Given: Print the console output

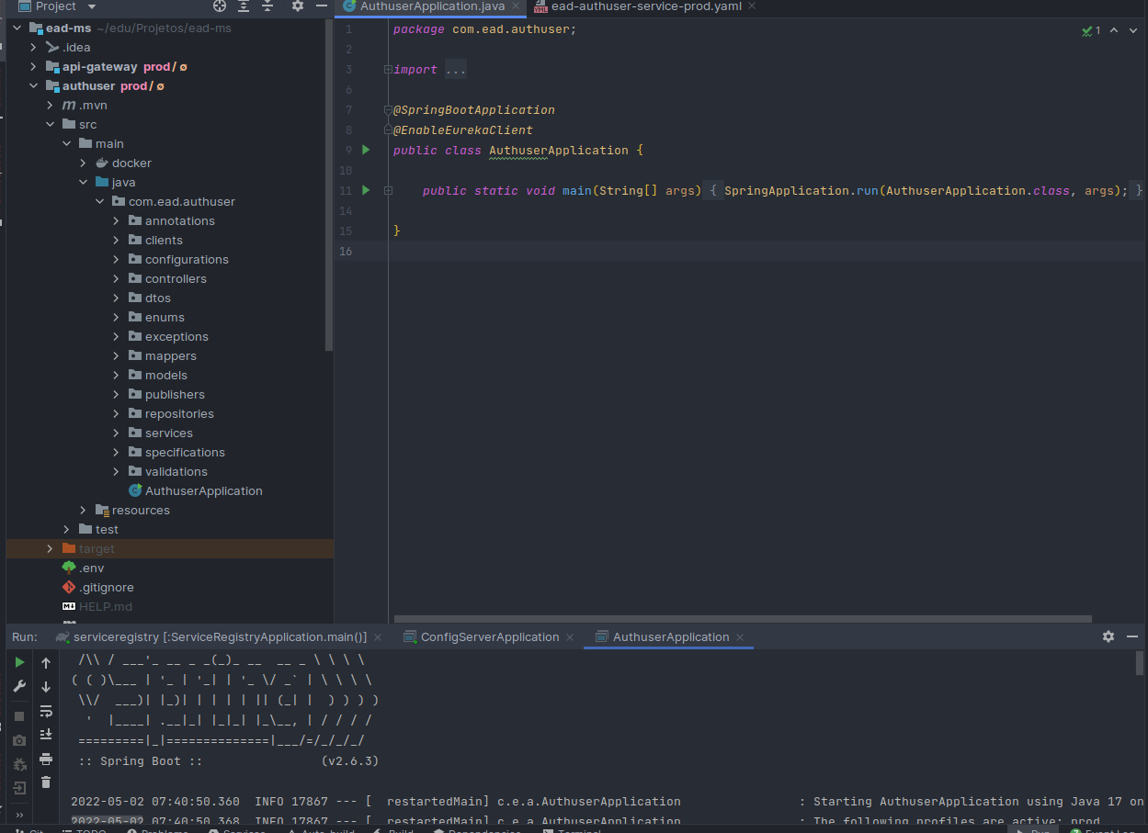Looking at the screenshot, I should coord(46,759).
